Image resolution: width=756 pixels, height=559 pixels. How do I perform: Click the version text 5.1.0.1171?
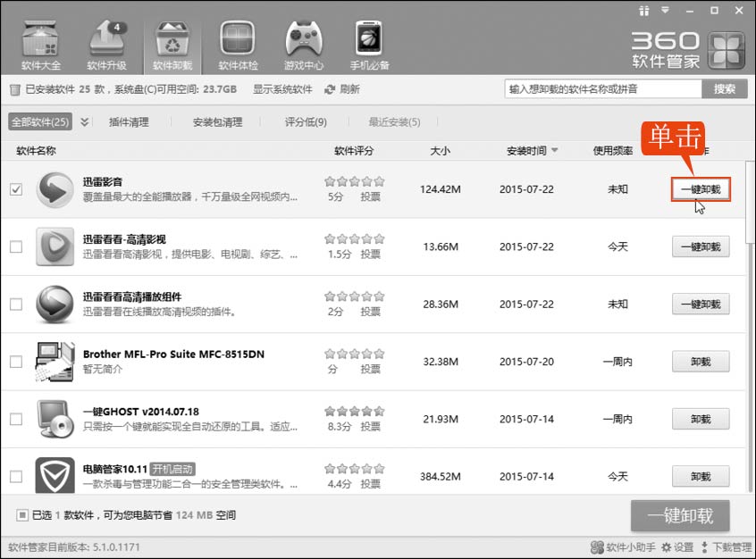(116, 547)
